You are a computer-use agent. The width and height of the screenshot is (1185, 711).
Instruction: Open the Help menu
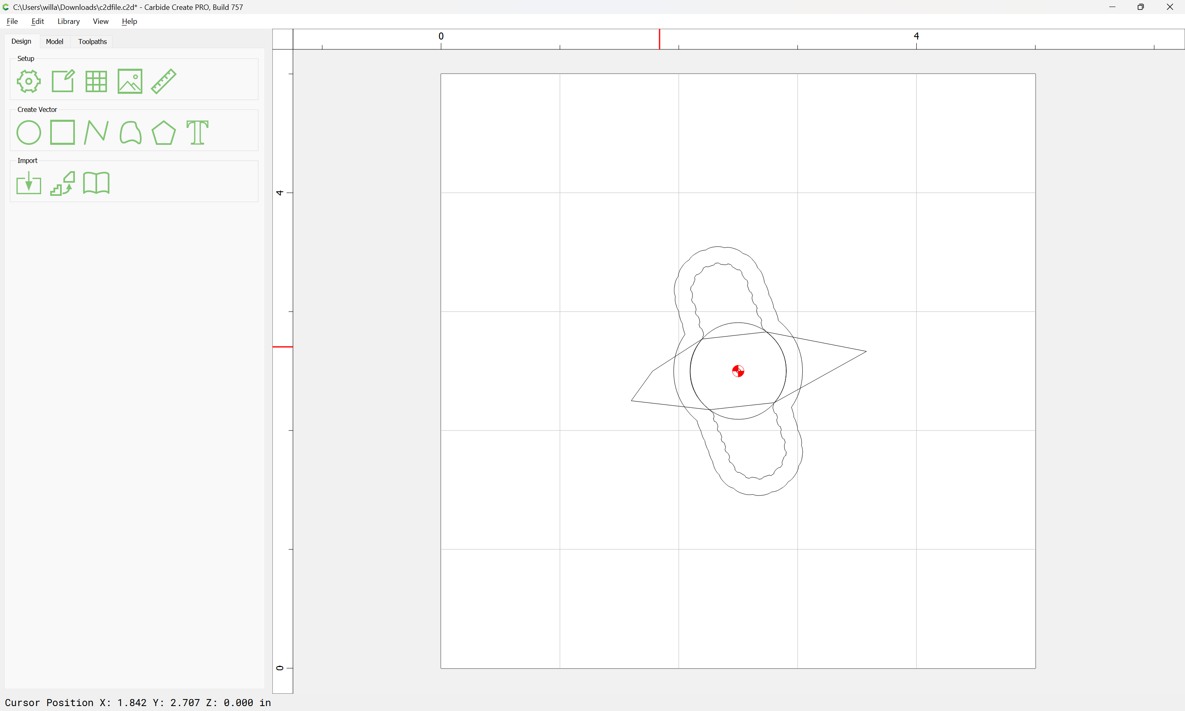129,21
